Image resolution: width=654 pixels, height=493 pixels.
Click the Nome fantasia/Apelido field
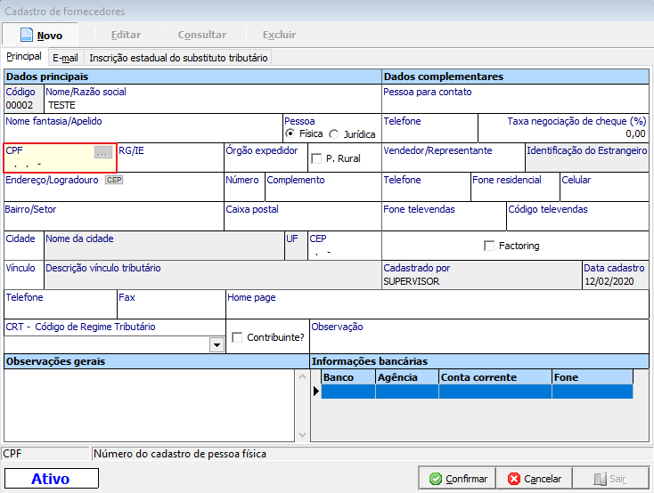[x=143, y=133]
